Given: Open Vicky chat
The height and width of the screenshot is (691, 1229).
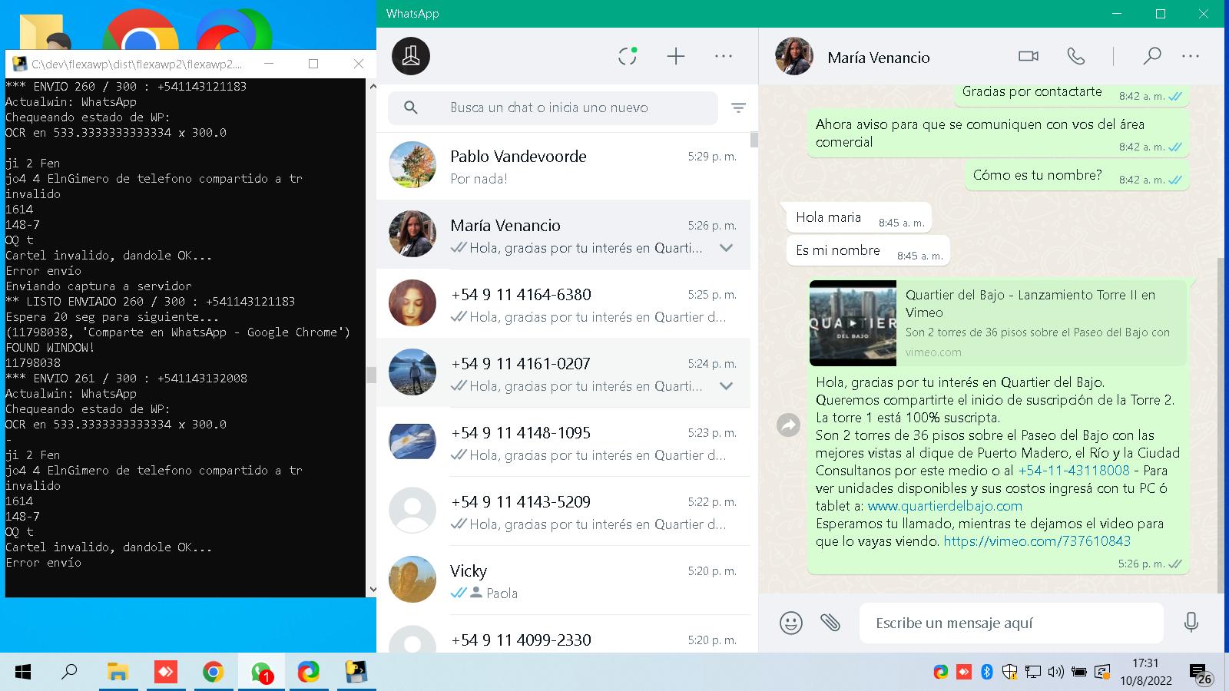Looking at the screenshot, I should [563, 580].
